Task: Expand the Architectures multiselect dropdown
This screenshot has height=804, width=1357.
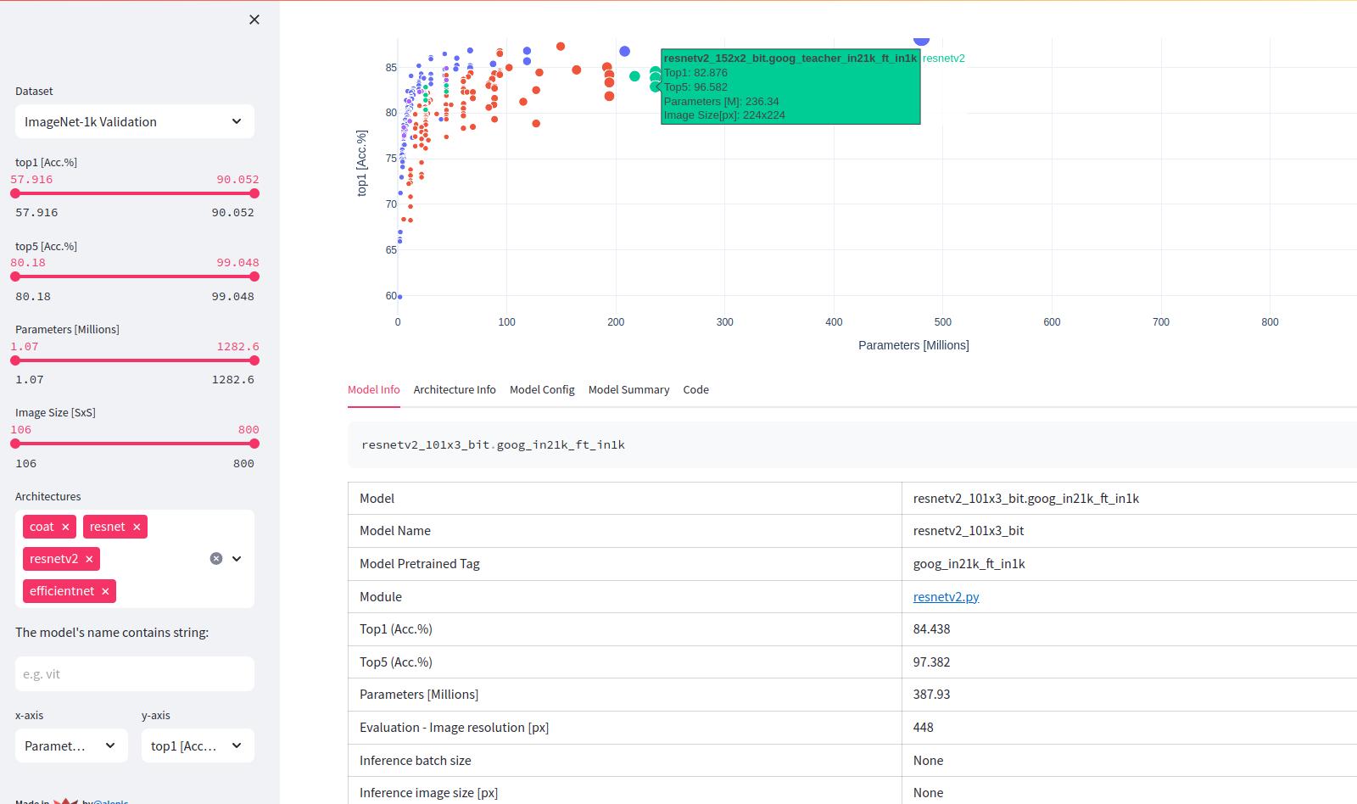Action: click(x=237, y=558)
